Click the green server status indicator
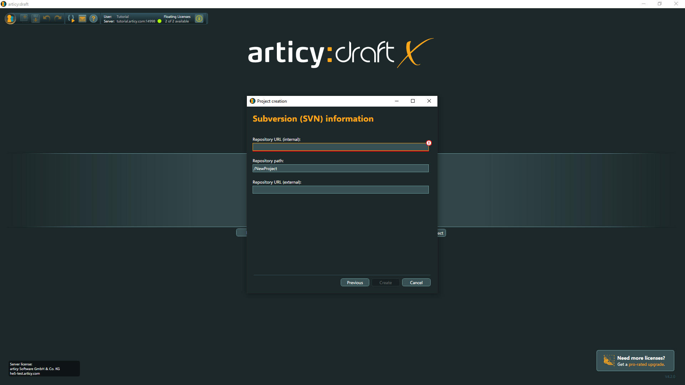This screenshot has width=685, height=385. [x=159, y=21]
